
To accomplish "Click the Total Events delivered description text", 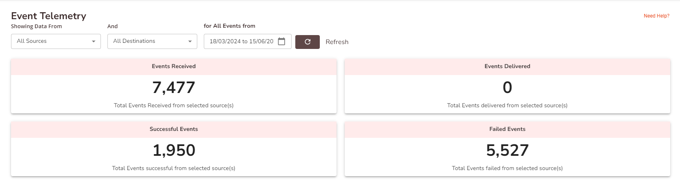I will coord(507,105).
